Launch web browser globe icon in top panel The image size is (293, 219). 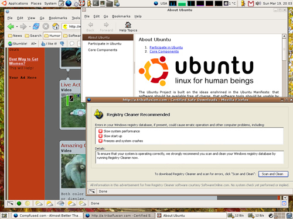pyautogui.click(x=69, y=4)
